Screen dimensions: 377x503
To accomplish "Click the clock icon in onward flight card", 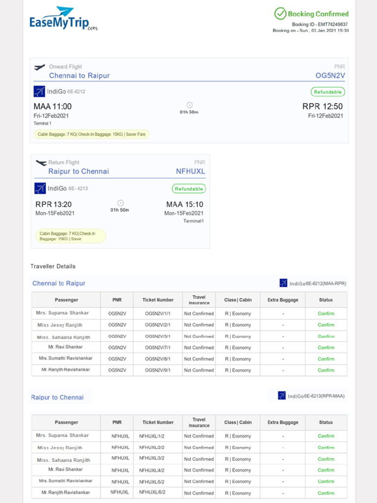I will click(189, 105).
